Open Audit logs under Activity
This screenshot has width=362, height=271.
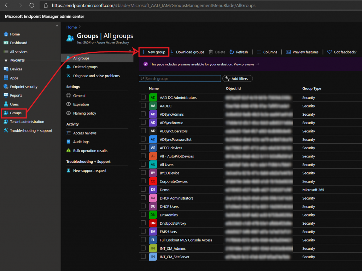tap(81, 142)
